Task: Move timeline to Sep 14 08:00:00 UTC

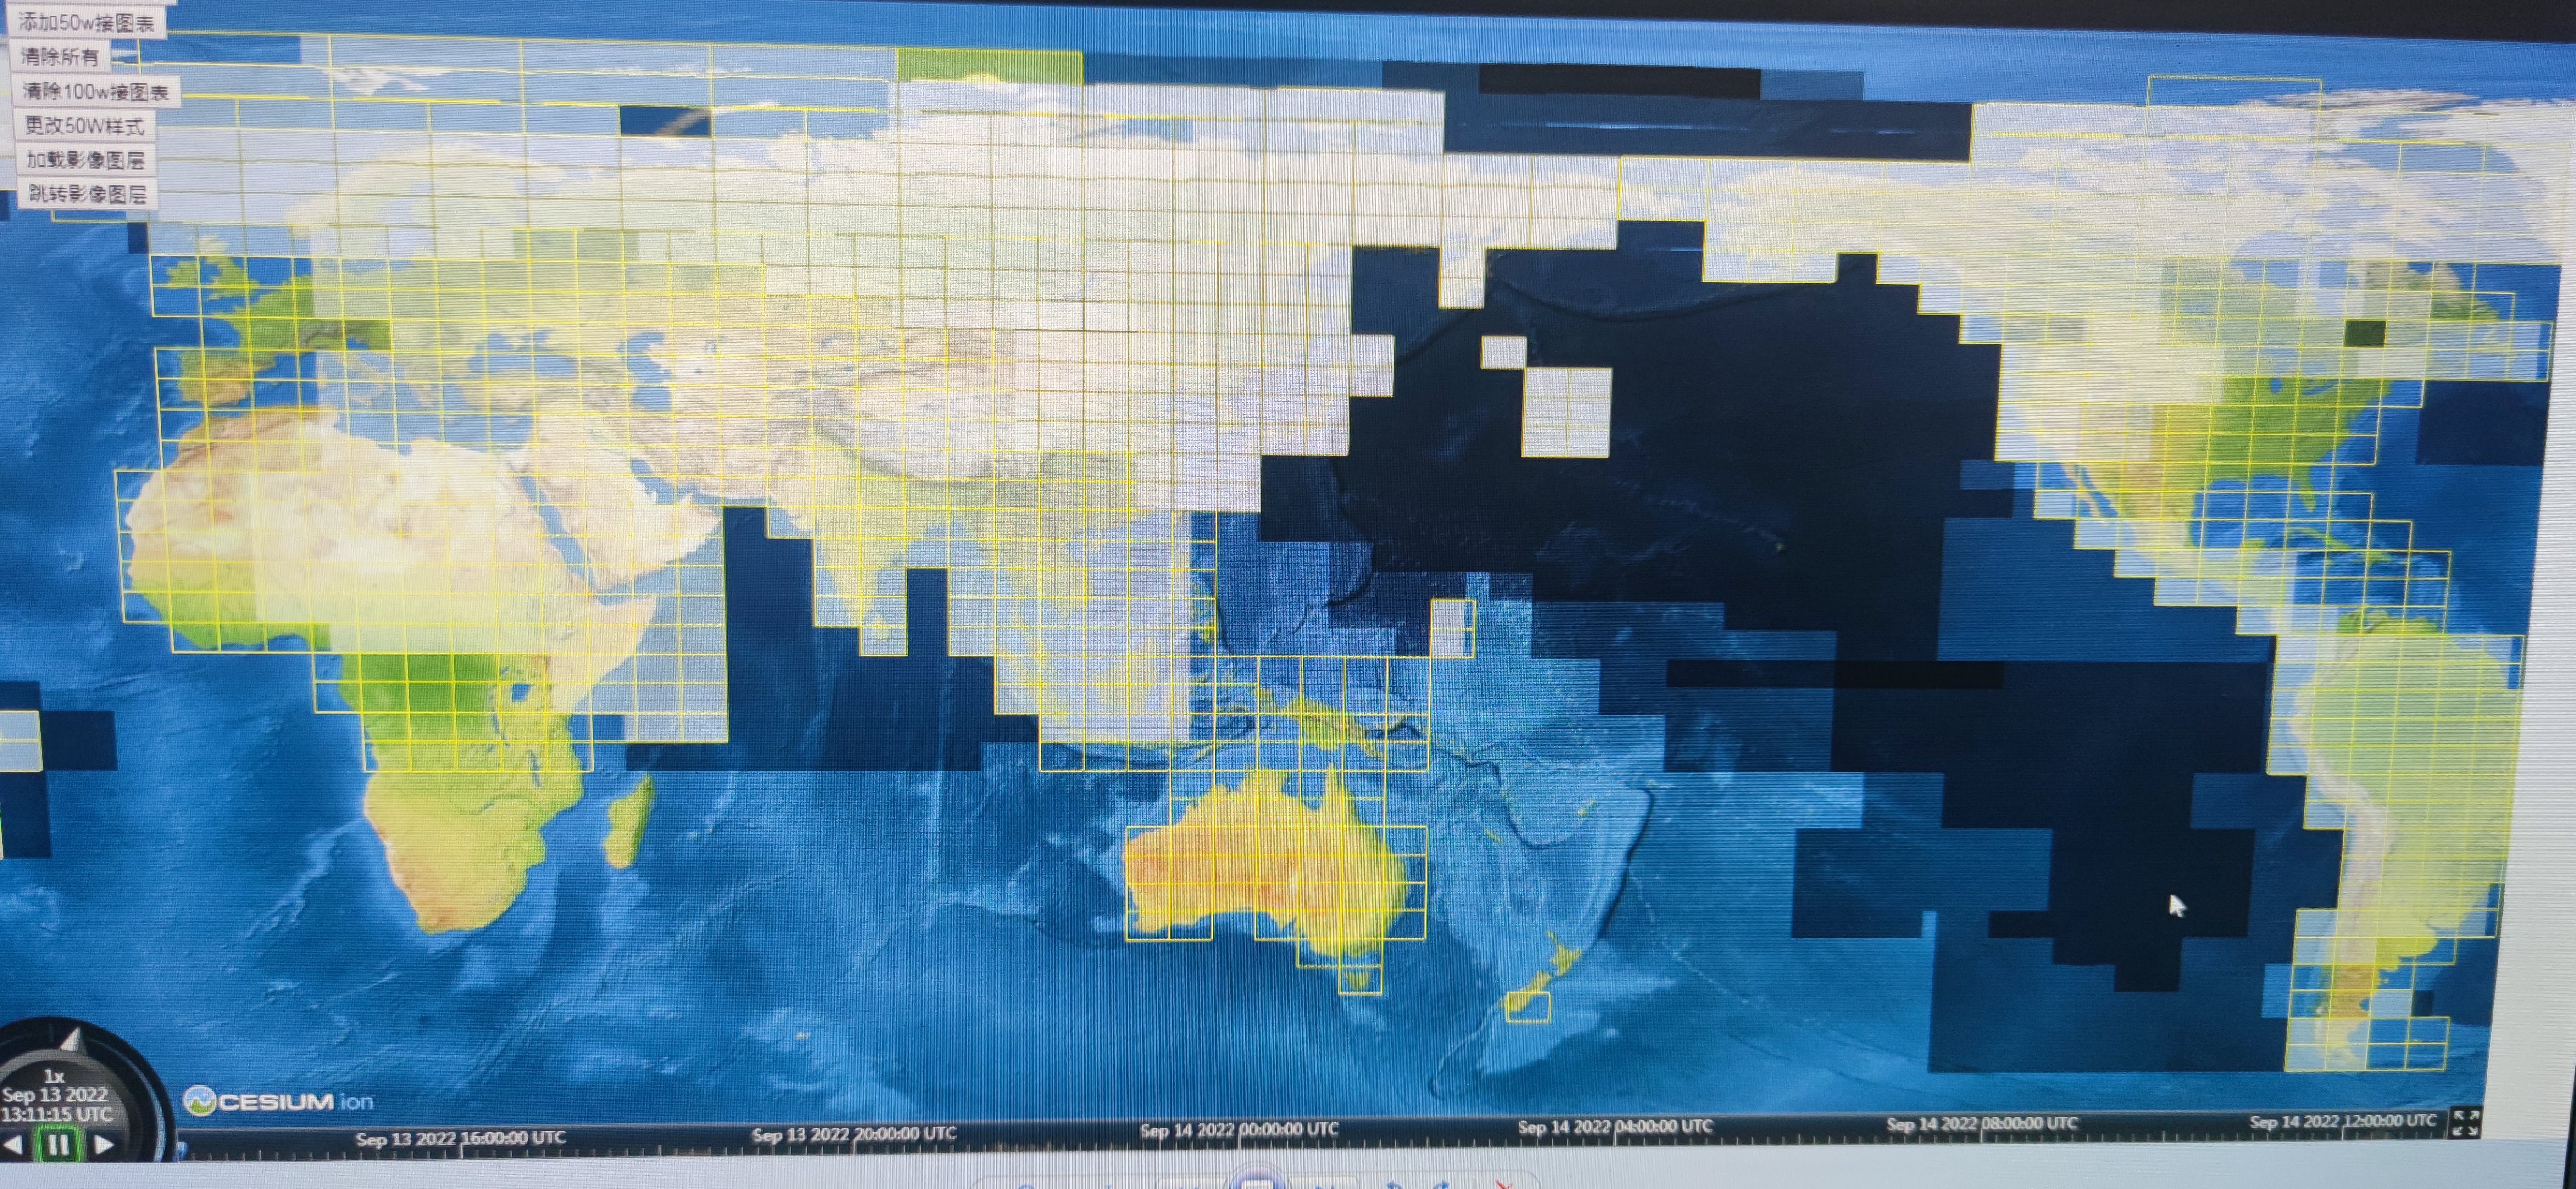Action: pos(1982,1125)
